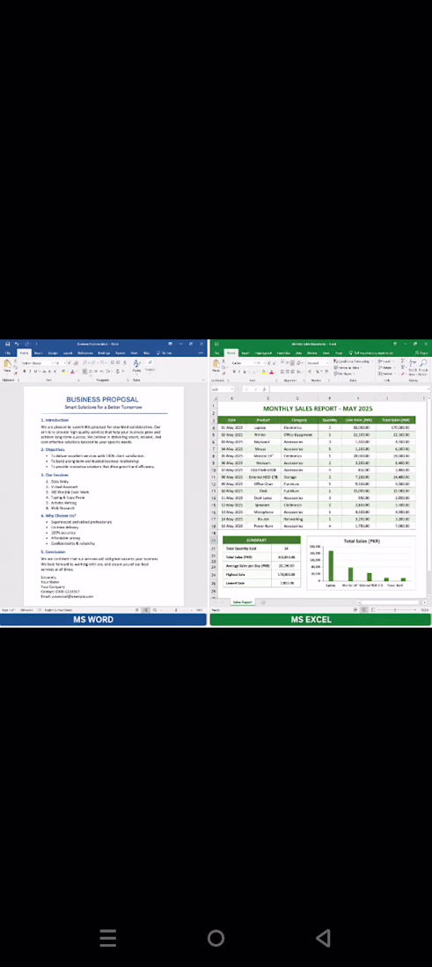
Task: Click the BUSINESS PROPOSAL heading in Word
Action: point(102,400)
